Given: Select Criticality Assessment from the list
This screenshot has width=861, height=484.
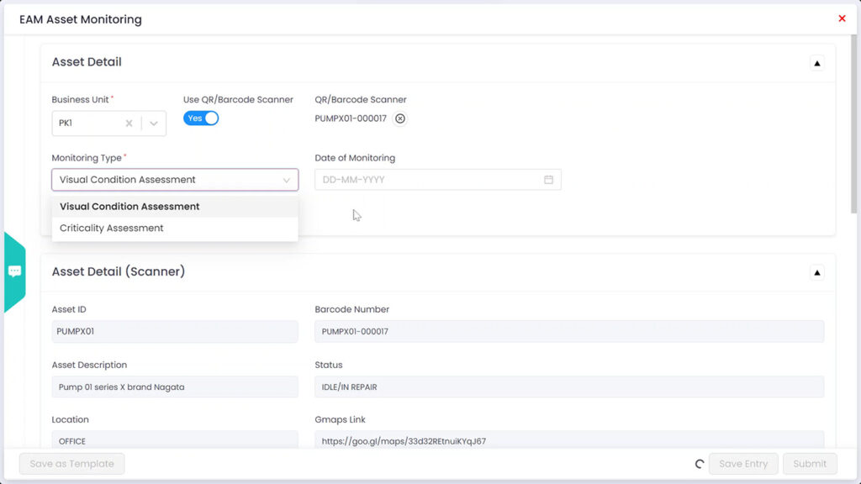Looking at the screenshot, I should [x=110, y=228].
